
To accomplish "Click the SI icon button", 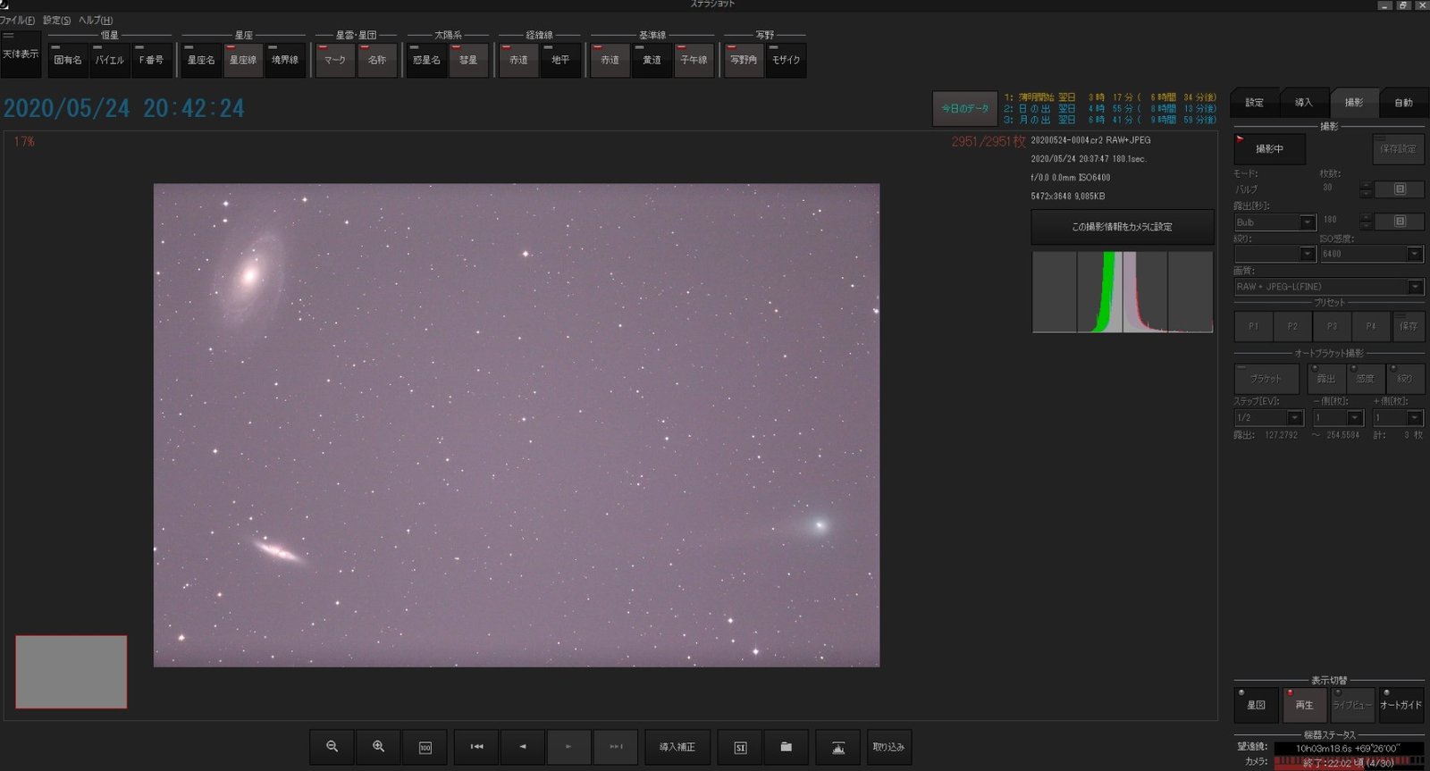I will [740, 747].
